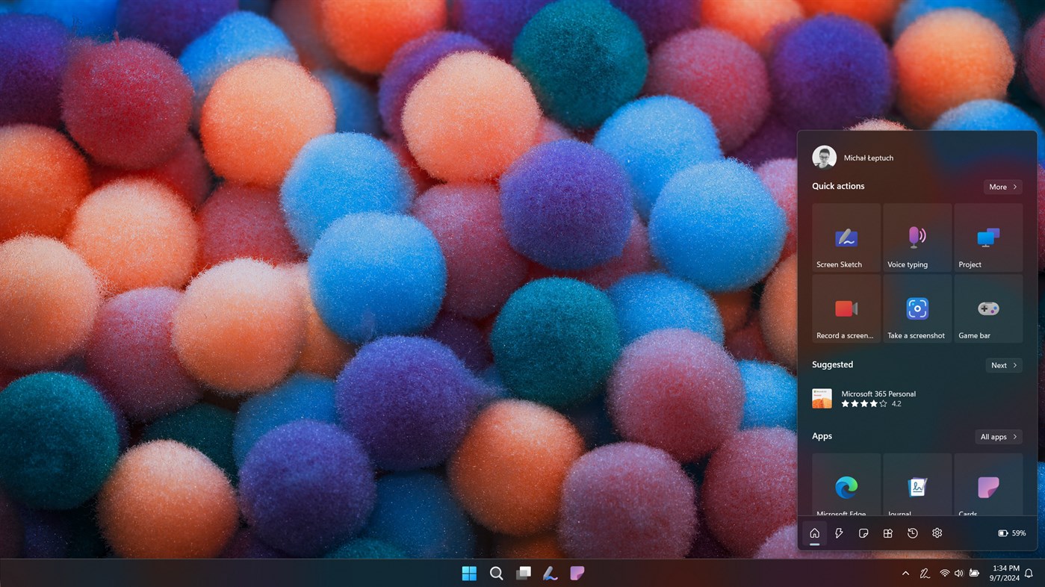
Task: Show hidden system tray icons
Action: click(x=905, y=573)
